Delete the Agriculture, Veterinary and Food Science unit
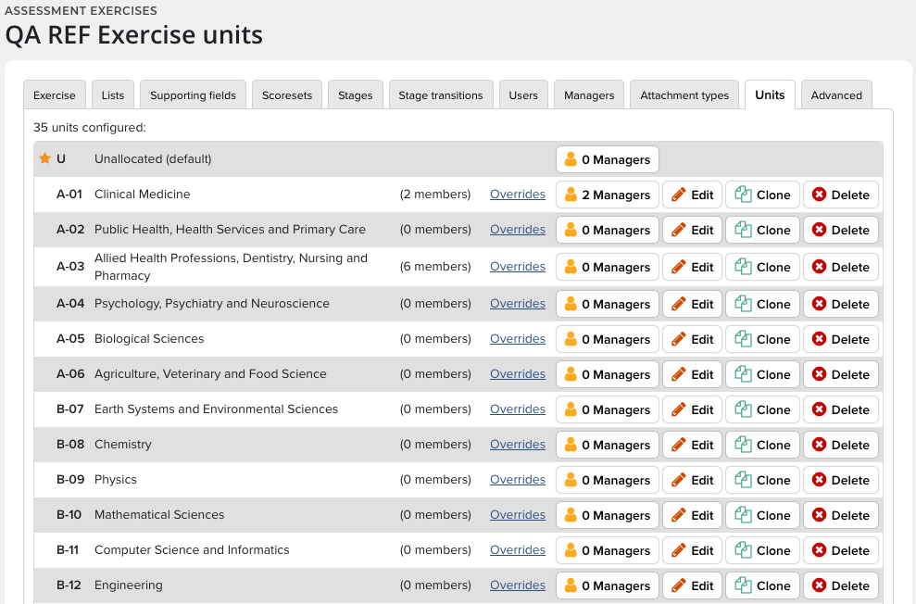This screenshot has height=604, width=916. 841,374
